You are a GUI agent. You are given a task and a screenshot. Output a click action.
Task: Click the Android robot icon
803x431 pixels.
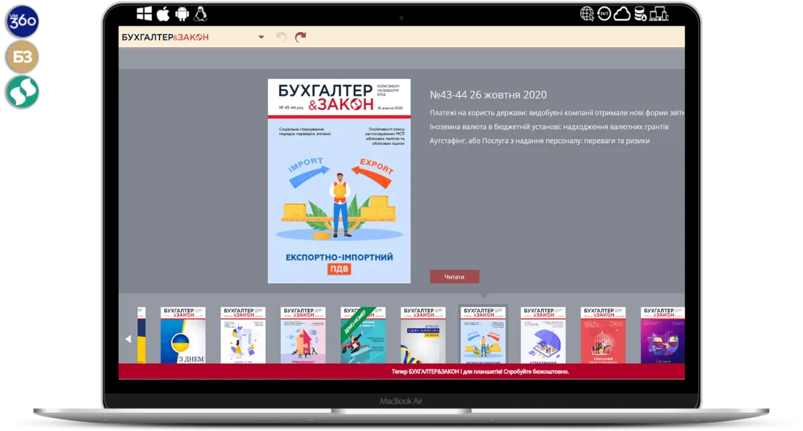pos(182,14)
